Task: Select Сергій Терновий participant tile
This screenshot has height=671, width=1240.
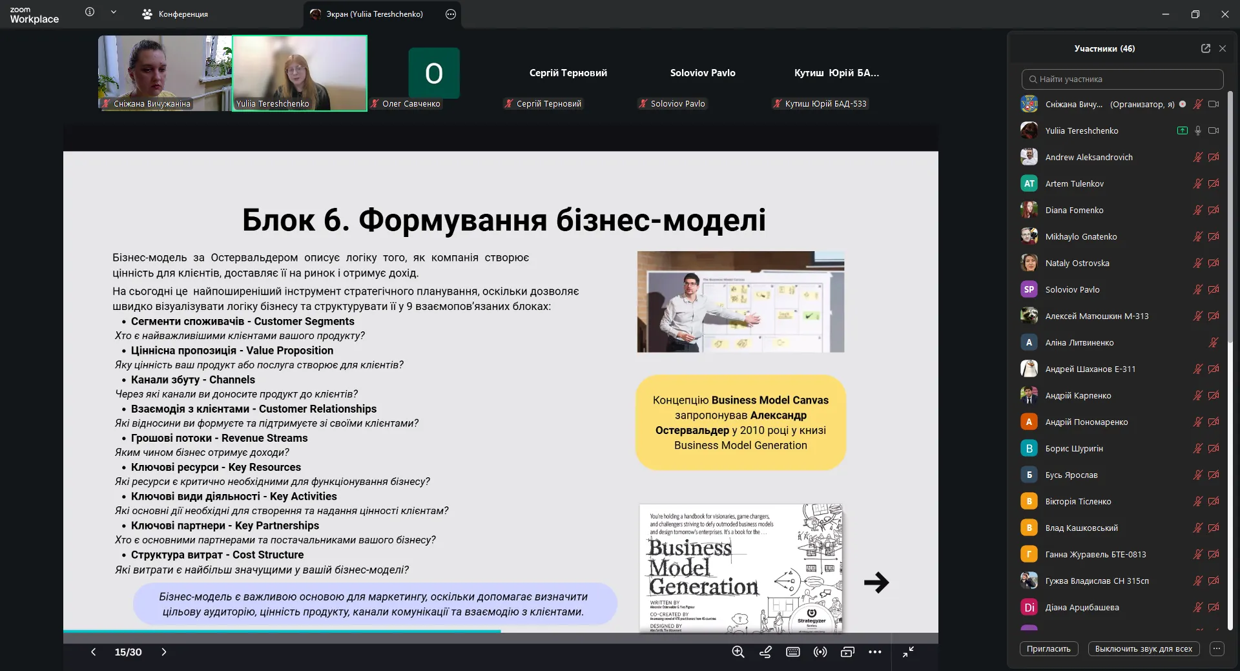Action: coord(568,73)
